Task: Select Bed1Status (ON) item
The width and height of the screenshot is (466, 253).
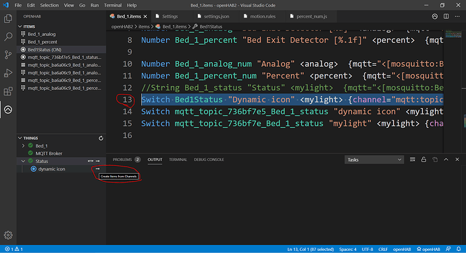Action: point(61,49)
